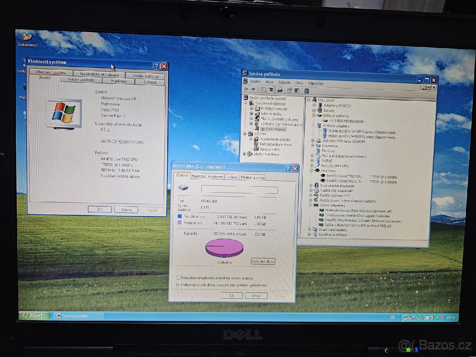Expand the Jednotky DVD nebo CD-ROM node

313,140
